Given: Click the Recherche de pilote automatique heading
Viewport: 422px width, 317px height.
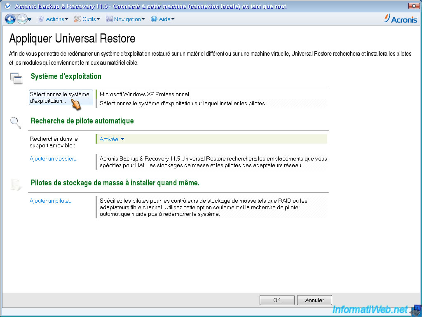Looking at the screenshot, I should [82, 121].
